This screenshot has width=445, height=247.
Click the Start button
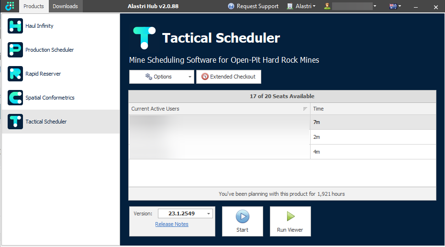(243, 222)
